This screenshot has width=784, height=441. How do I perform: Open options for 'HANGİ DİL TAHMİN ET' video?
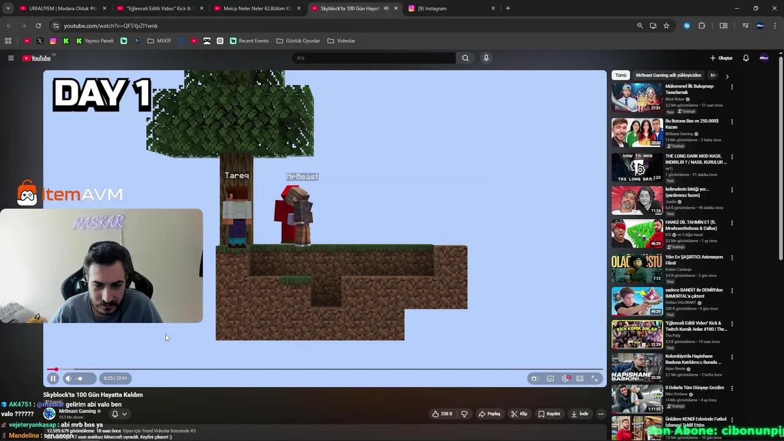[x=732, y=223]
